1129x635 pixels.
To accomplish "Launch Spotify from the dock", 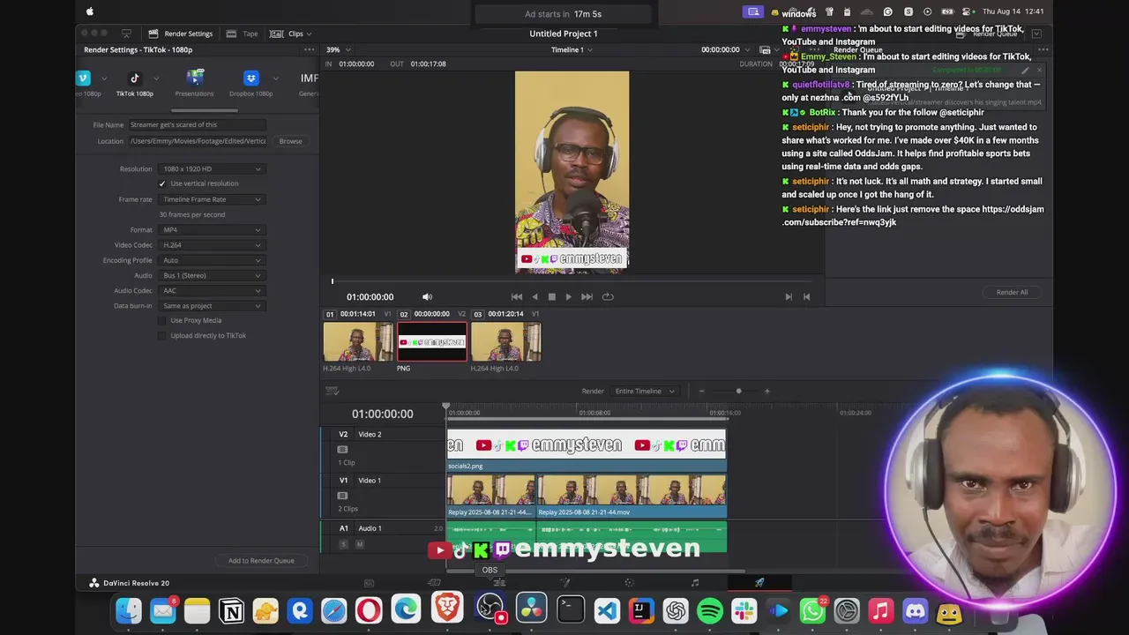I will [x=710, y=610].
